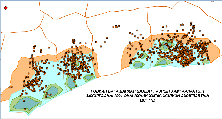Select the title line starting with ГОВИЙН БАГА ДАРХАН

point(147,91)
